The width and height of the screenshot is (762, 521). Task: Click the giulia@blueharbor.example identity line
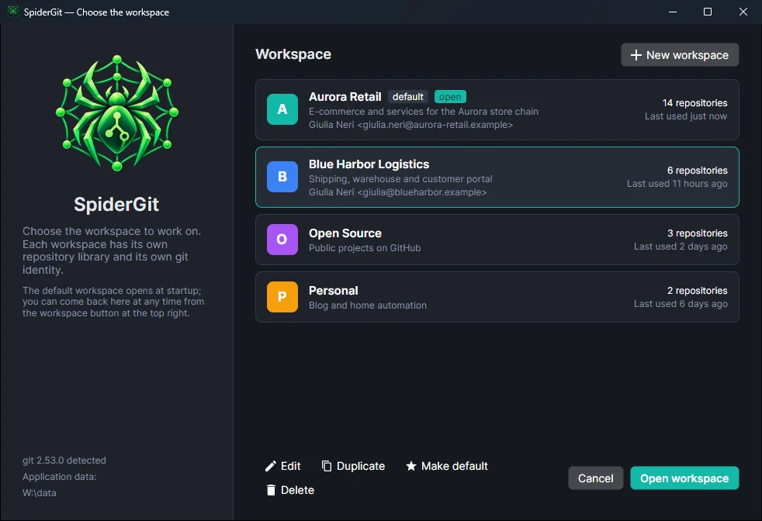coord(397,192)
